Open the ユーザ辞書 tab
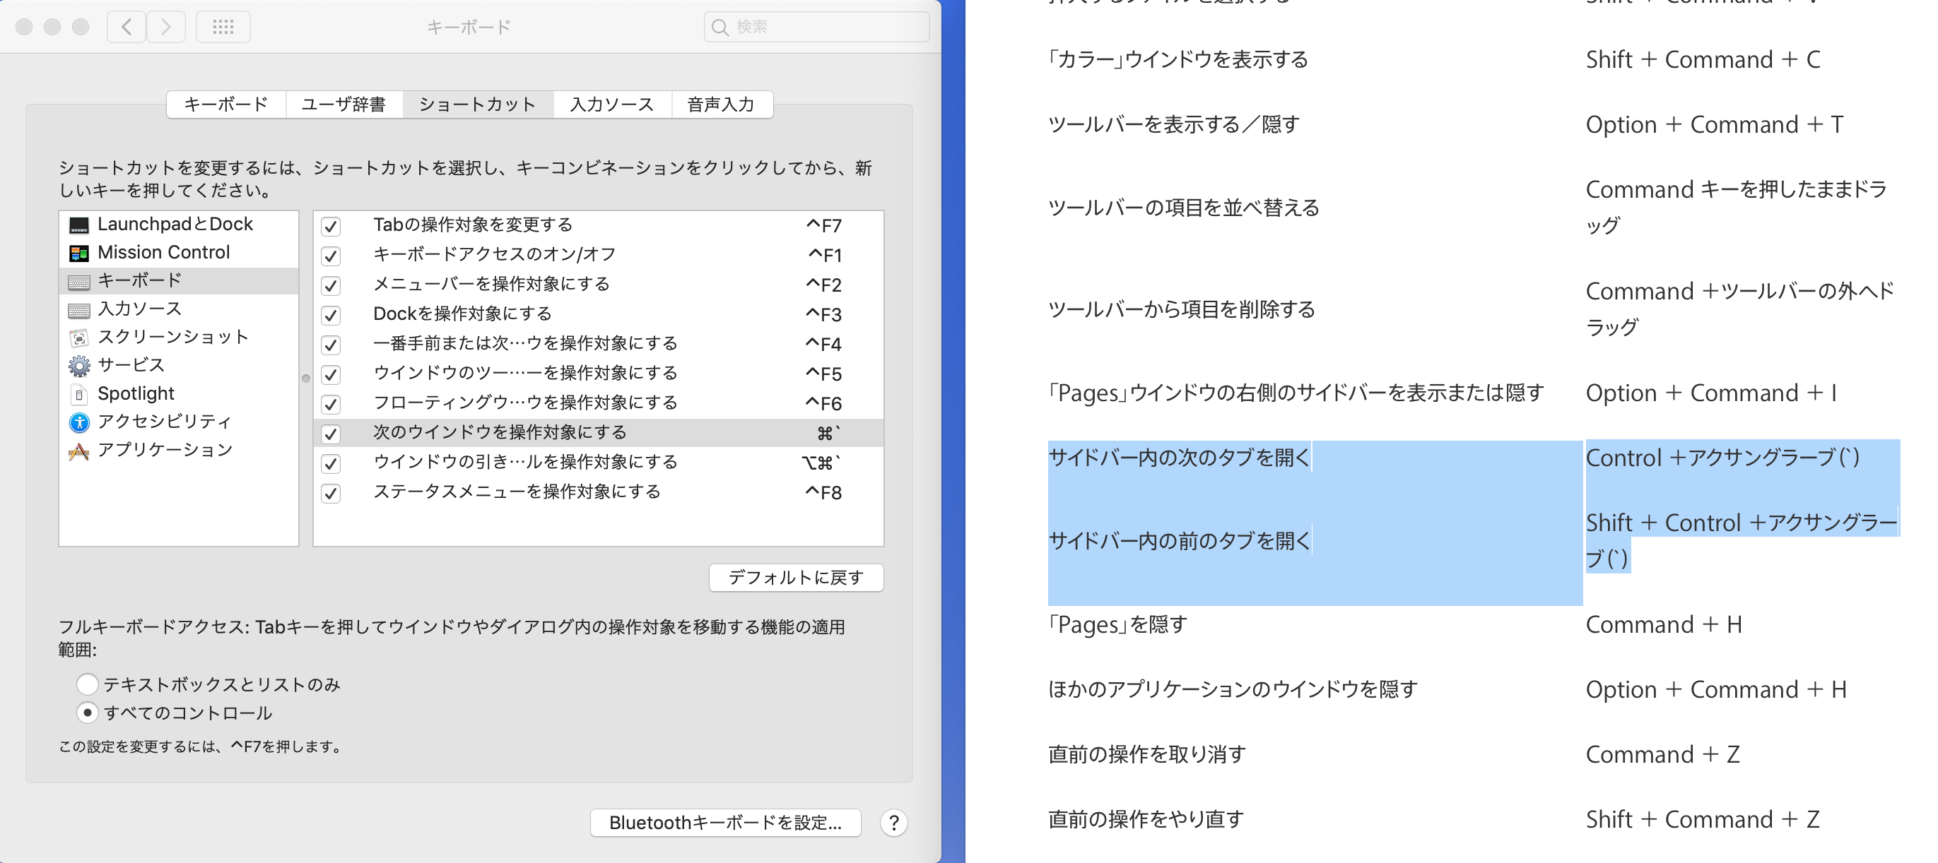1938x863 pixels. click(343, 105)
